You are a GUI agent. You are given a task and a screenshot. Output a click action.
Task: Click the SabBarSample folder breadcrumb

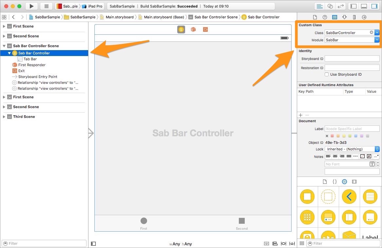point(80,17)
